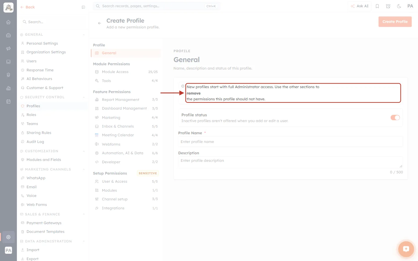The image size is (418, 261).
Task: Open the Module Access permissions section
Action: tap(126, 72)
